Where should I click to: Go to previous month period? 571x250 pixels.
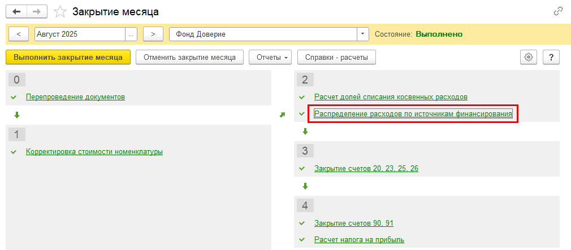click(19, 34)
